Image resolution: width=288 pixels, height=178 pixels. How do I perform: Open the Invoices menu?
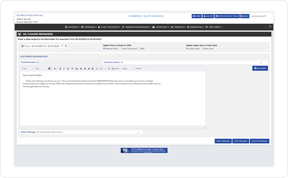pos(72,27)
